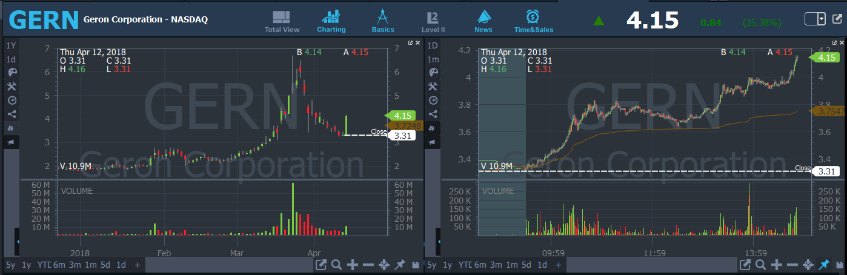The image size is (847, 275).
Task: Zoom out on the left chart
Action: 368,265
